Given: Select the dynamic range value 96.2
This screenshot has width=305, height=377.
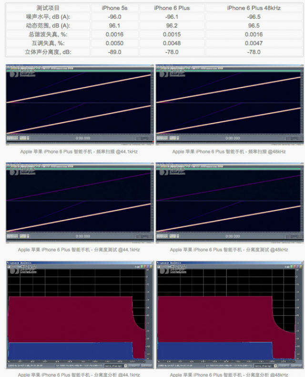Looking at the screenshot, I should (172, 26).
